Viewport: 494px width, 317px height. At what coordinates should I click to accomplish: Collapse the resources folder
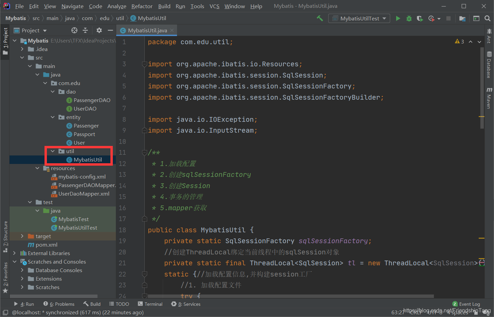[37, 168]
